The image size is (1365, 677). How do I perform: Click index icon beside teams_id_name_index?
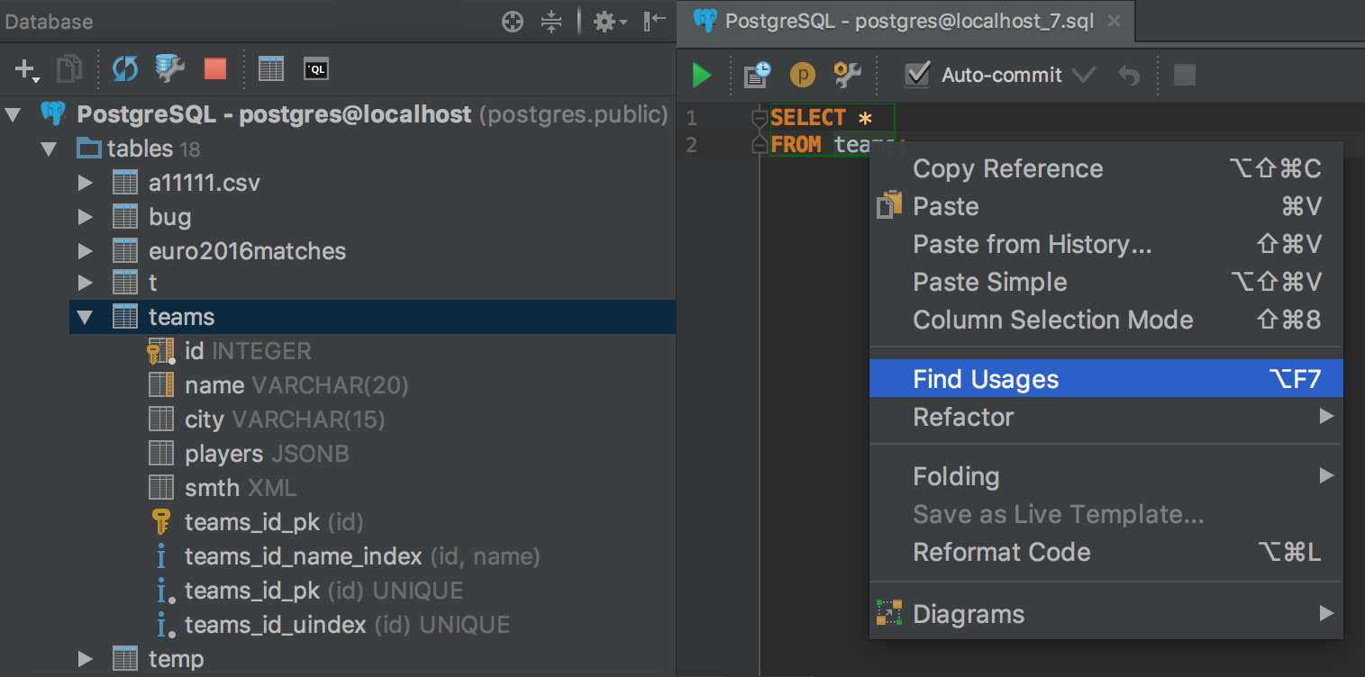coord(160,556)
